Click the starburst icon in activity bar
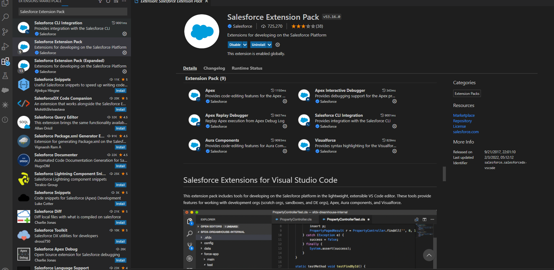 point(5,105)
